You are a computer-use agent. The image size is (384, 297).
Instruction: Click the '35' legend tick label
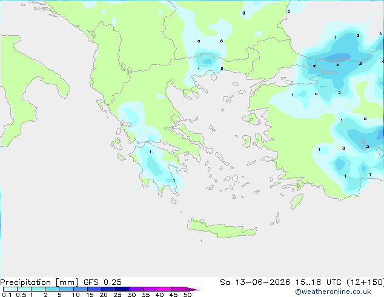(x=145, y=295)
